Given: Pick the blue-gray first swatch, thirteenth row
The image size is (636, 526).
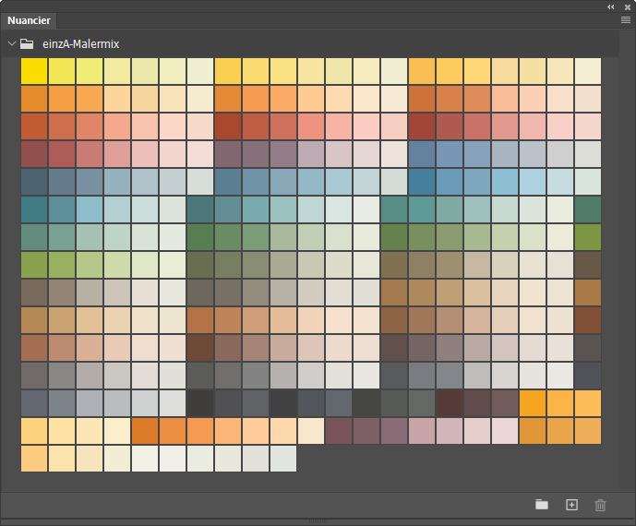Looking at the screenshot, I should 34,403.
